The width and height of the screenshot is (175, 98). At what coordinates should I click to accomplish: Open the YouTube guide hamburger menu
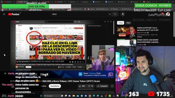click(x=4, y=14)
